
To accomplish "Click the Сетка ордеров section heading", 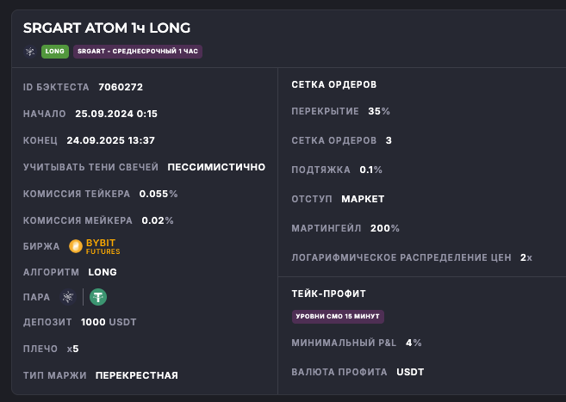I will click(333, 84).
